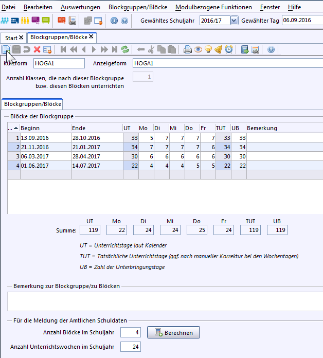323x358 pixels.
Task: Open the Gewähltes Schuljahr dropdown
Action: coord(234,21)
